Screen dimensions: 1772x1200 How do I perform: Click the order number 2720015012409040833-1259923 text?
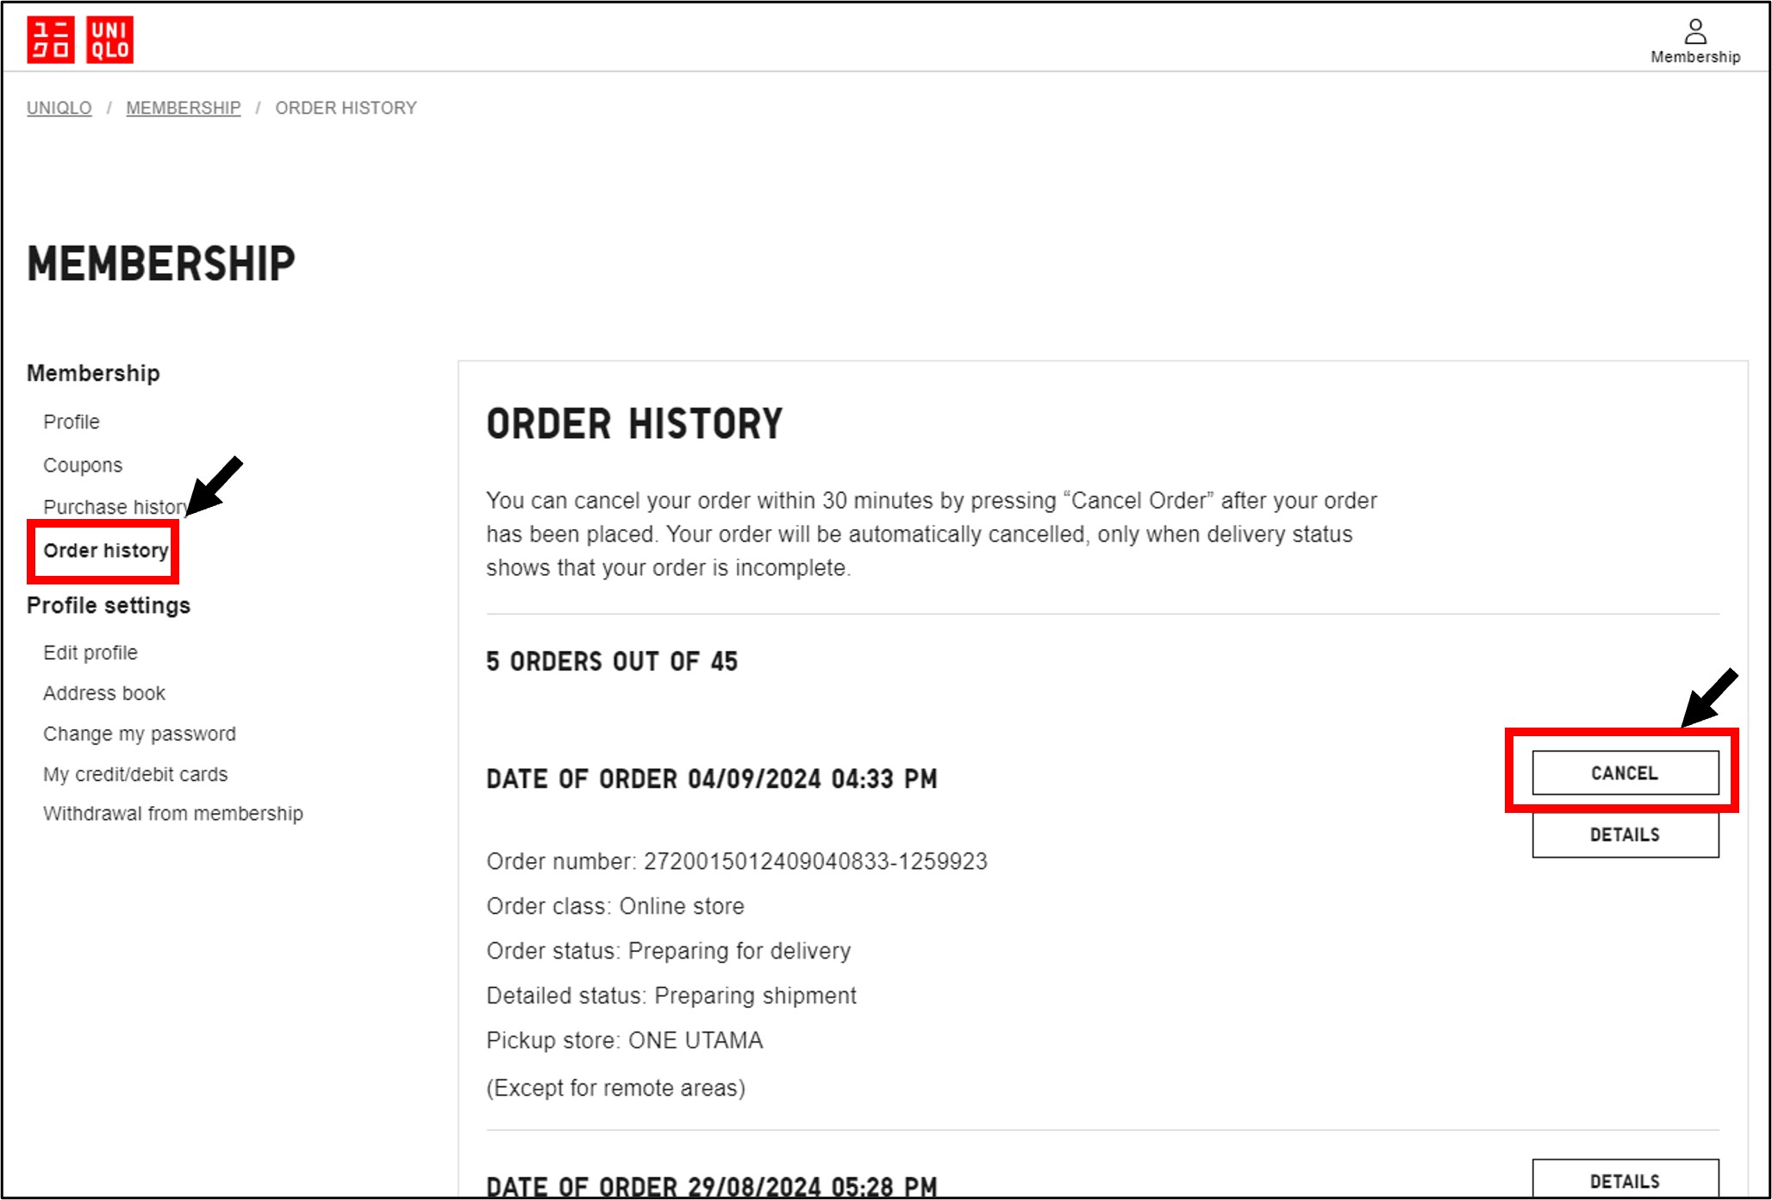[814, 861]
